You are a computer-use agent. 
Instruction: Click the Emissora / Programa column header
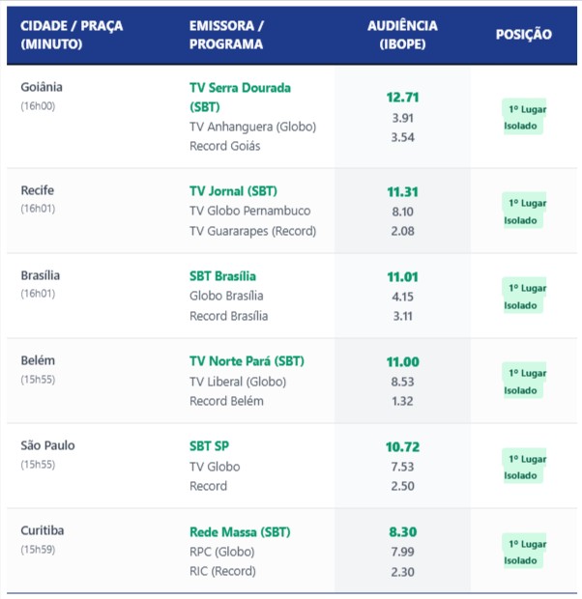(x=226, y=35)
